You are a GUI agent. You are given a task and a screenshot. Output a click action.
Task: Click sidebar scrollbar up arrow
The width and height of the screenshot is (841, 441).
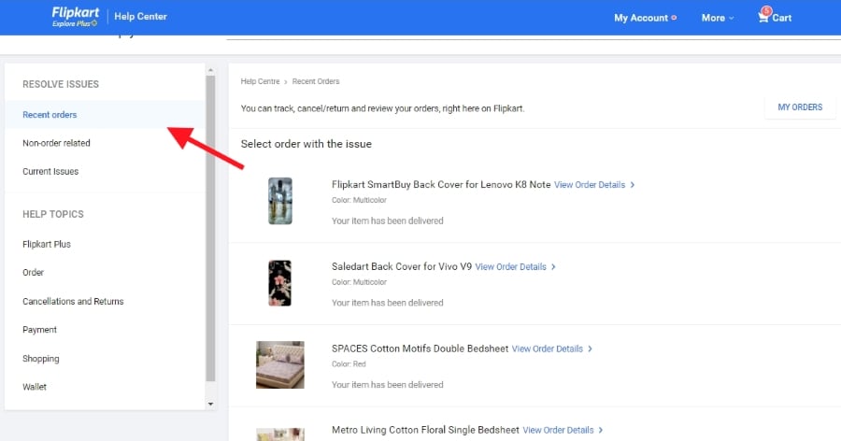pos(210,70)
